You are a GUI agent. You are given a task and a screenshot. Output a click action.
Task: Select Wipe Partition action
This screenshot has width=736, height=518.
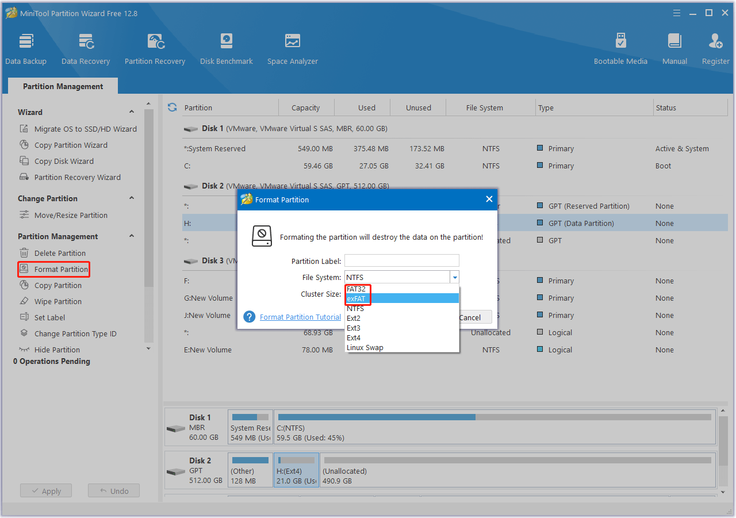tap(51, 301)
